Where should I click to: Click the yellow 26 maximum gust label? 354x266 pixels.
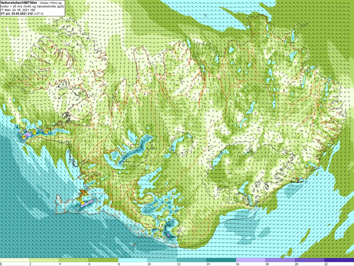(x=46, y=131)
